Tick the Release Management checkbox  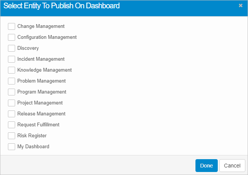point(11,114)
